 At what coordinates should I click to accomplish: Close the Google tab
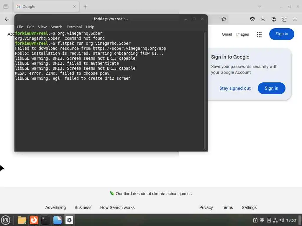point(74,6)
